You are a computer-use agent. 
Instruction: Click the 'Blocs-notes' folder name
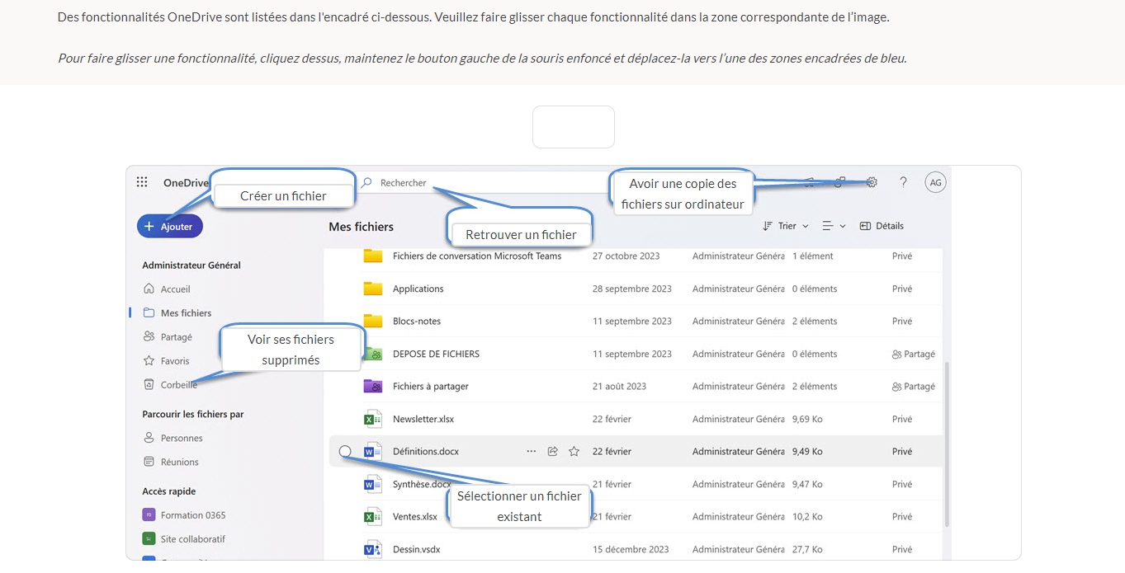417,321
